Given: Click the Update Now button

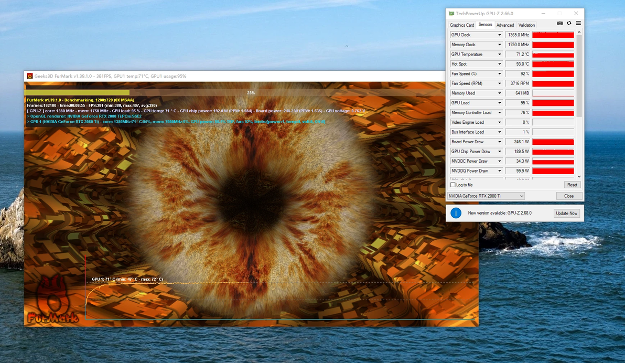Looking at the screenshot, I should pyautogui.click(x=566, y=213).
